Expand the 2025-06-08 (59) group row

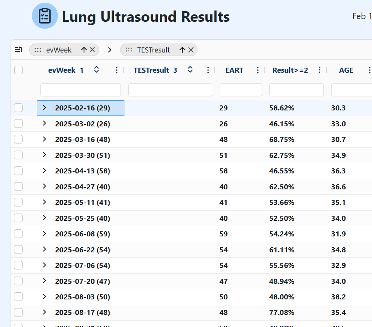pyautogui.click(x=44, y=234)
